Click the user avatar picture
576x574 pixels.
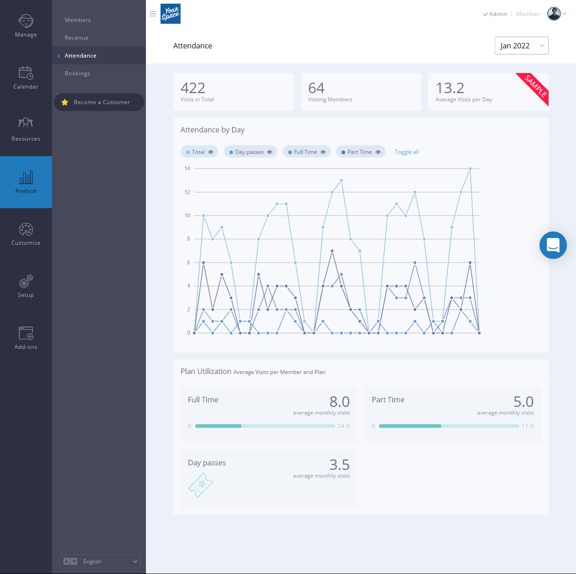point(554,14)
